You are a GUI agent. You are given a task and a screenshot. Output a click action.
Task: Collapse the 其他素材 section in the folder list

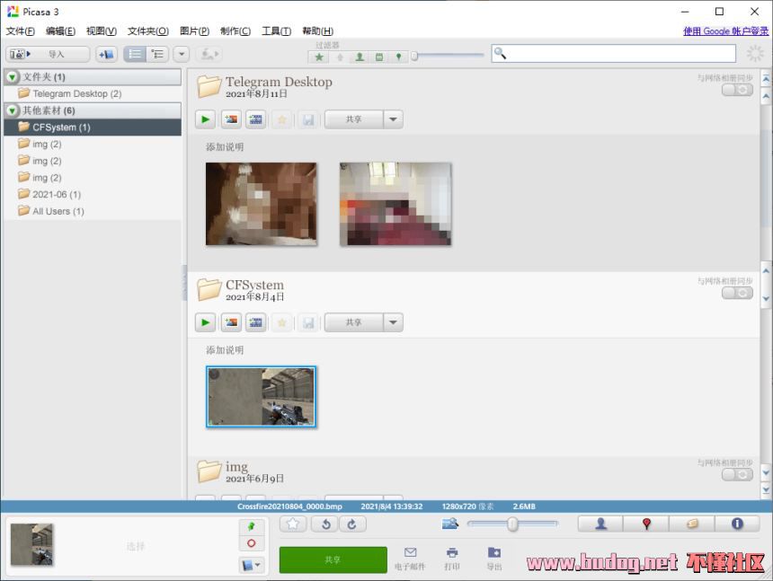coord(13,110)
